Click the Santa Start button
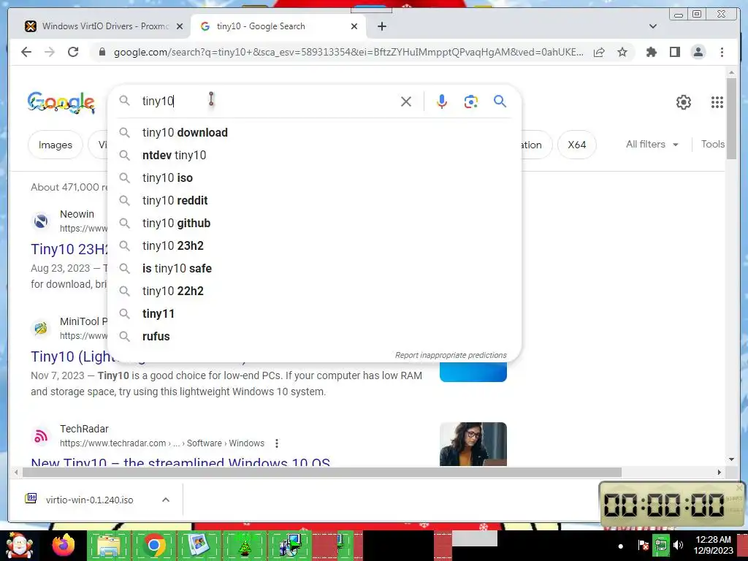The image size is (748, 561). click(19, 545)
